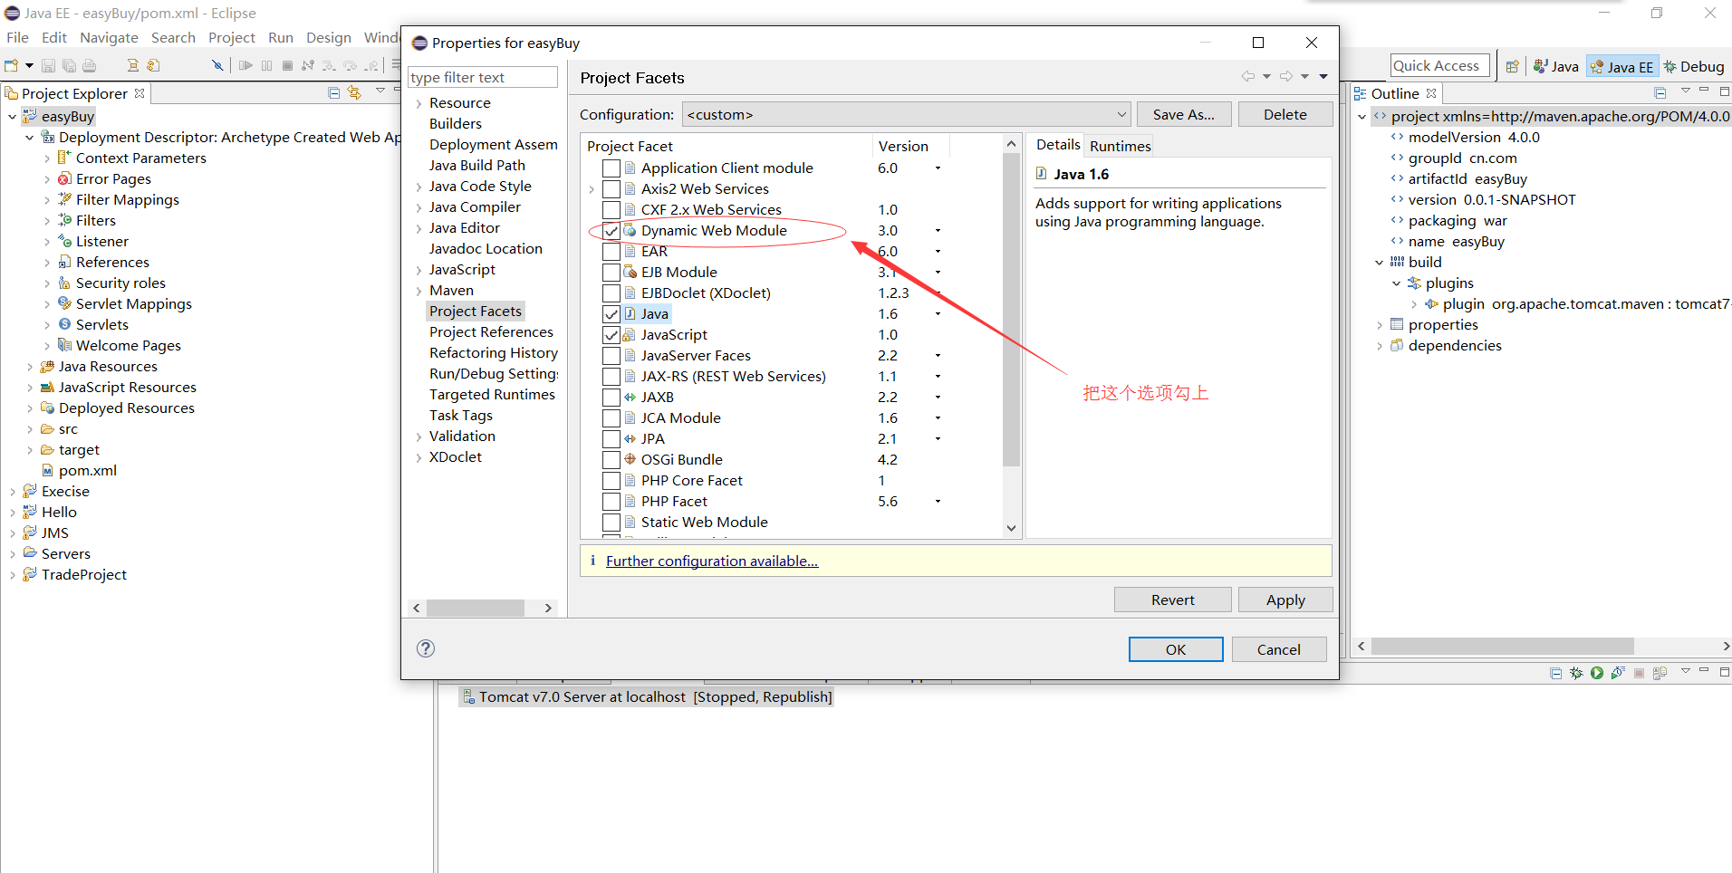Click the Step Into icon in toolbar
Screen dimensions: 1732x873
(x=329, y=65)
